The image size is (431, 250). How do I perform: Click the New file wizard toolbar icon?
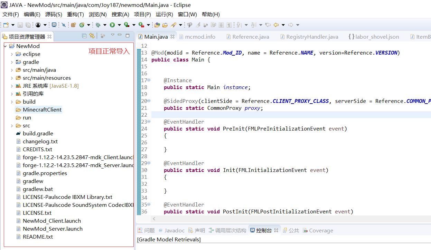tap(6, 25)
